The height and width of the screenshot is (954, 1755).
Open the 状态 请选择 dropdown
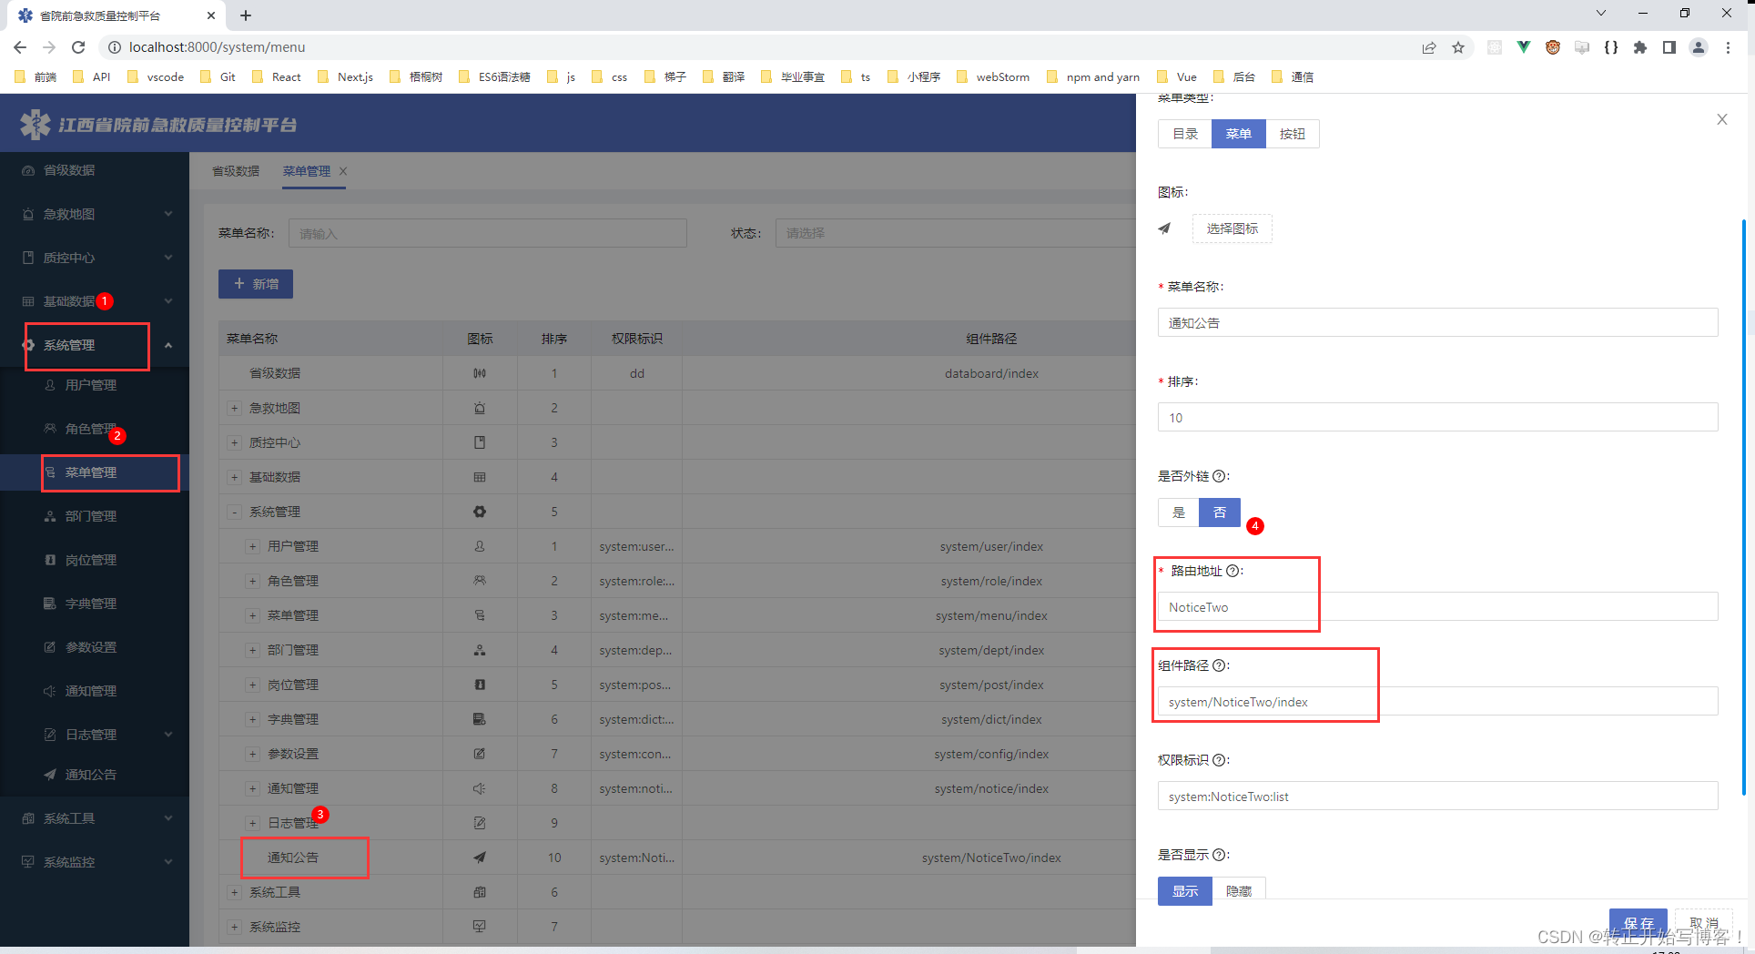coord(956,233)
